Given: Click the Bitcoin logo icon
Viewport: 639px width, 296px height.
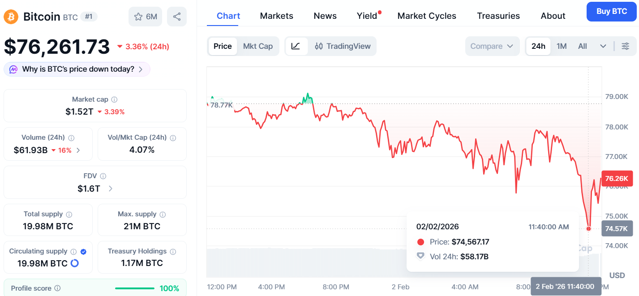Looking at the screenshot, I should [11, 17].
